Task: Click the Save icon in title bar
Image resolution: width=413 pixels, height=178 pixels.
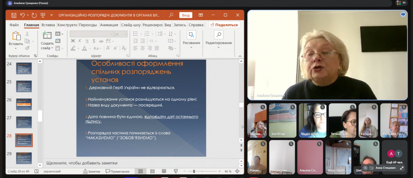Action: click(14, 15)
